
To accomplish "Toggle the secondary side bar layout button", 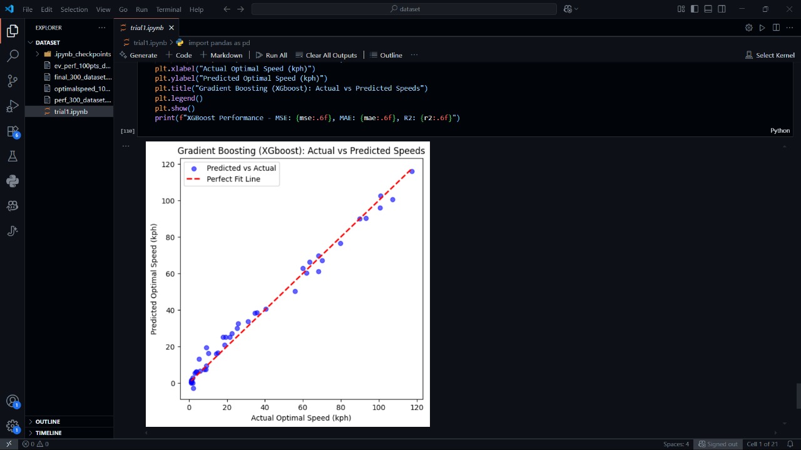I will [722, 9].
